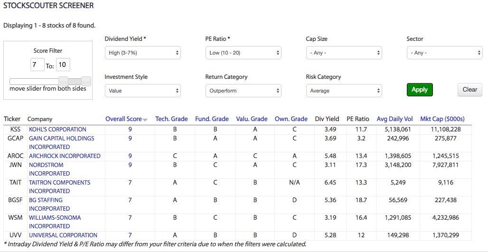488x252 pixels.
Task: Open the Return Category dropdown
Action: click(244, 91)
